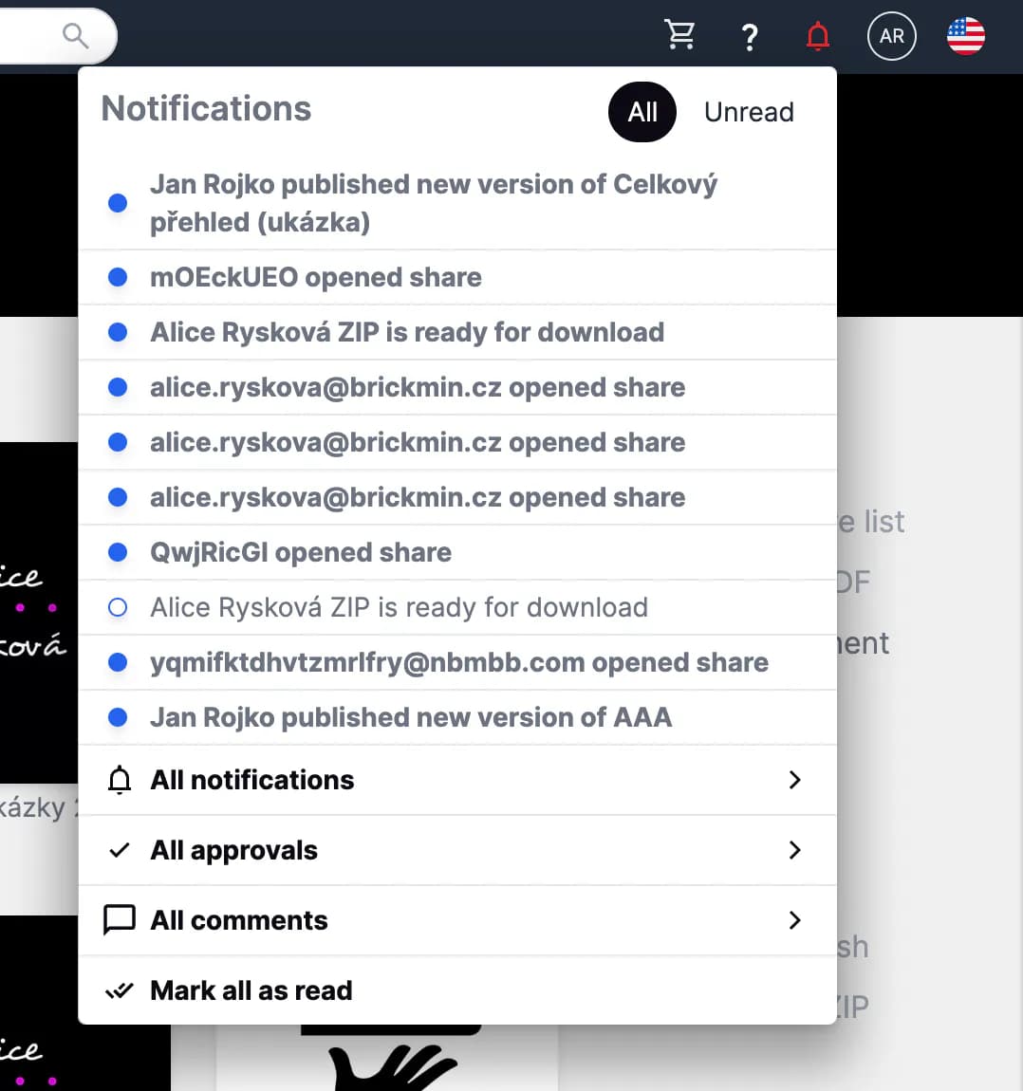Click the US flag language selector

(965, 37)
